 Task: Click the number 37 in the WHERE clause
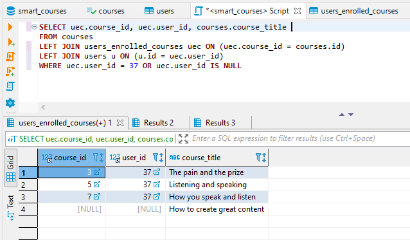(134, 66)
